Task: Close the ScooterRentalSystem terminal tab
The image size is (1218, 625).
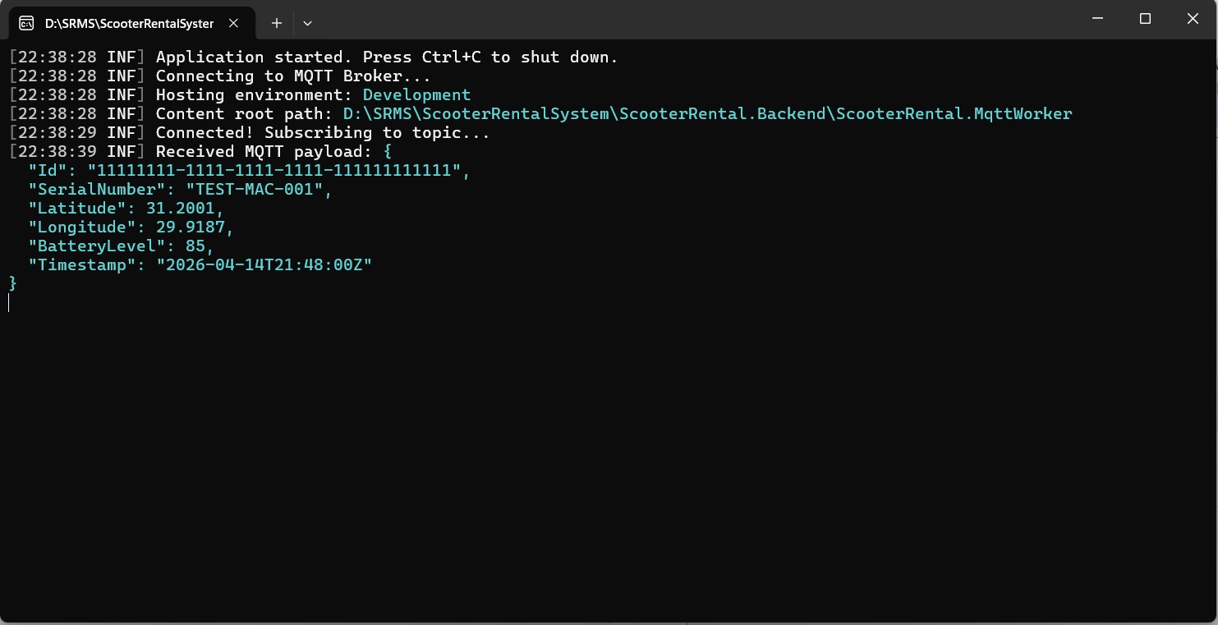Action: point(233,23)
